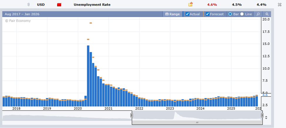Click the 10.0 y-axis label

click(266, 68)
